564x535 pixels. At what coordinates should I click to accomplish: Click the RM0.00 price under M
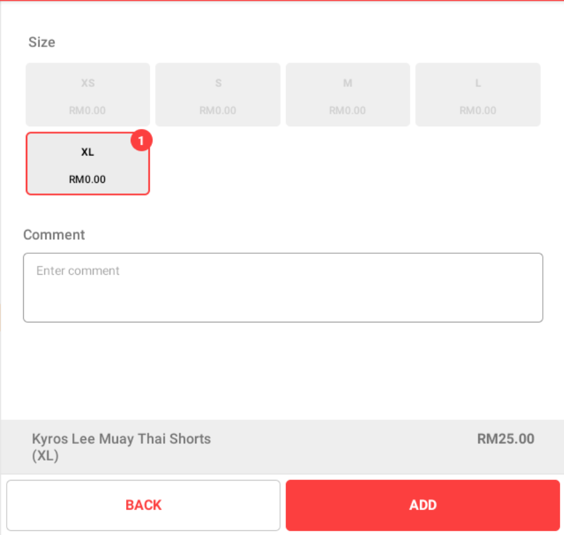pyautogui.click(x=348, y=110)
